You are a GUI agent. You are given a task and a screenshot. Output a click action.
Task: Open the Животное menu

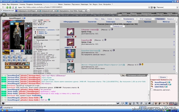[x=67, y=4]
